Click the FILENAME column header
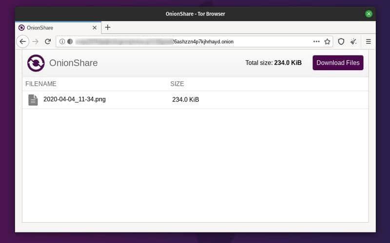Image resolution: width=390 pixels, height=243 pixels. coord(41,84)
